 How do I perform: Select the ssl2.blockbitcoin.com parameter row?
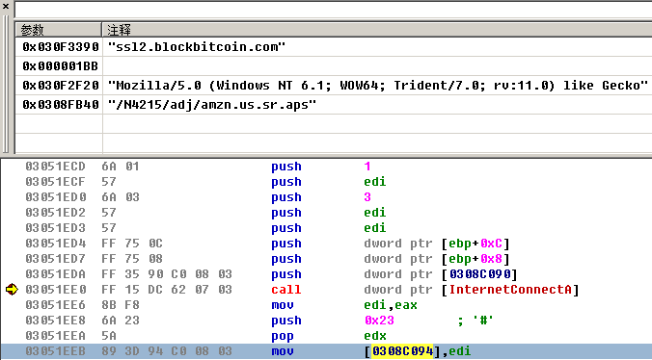tap(334, 47)
